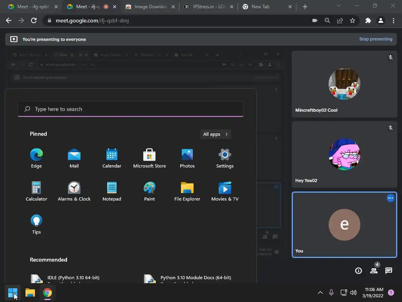Click the 11:06 AM clock and date

coord(373,293)
